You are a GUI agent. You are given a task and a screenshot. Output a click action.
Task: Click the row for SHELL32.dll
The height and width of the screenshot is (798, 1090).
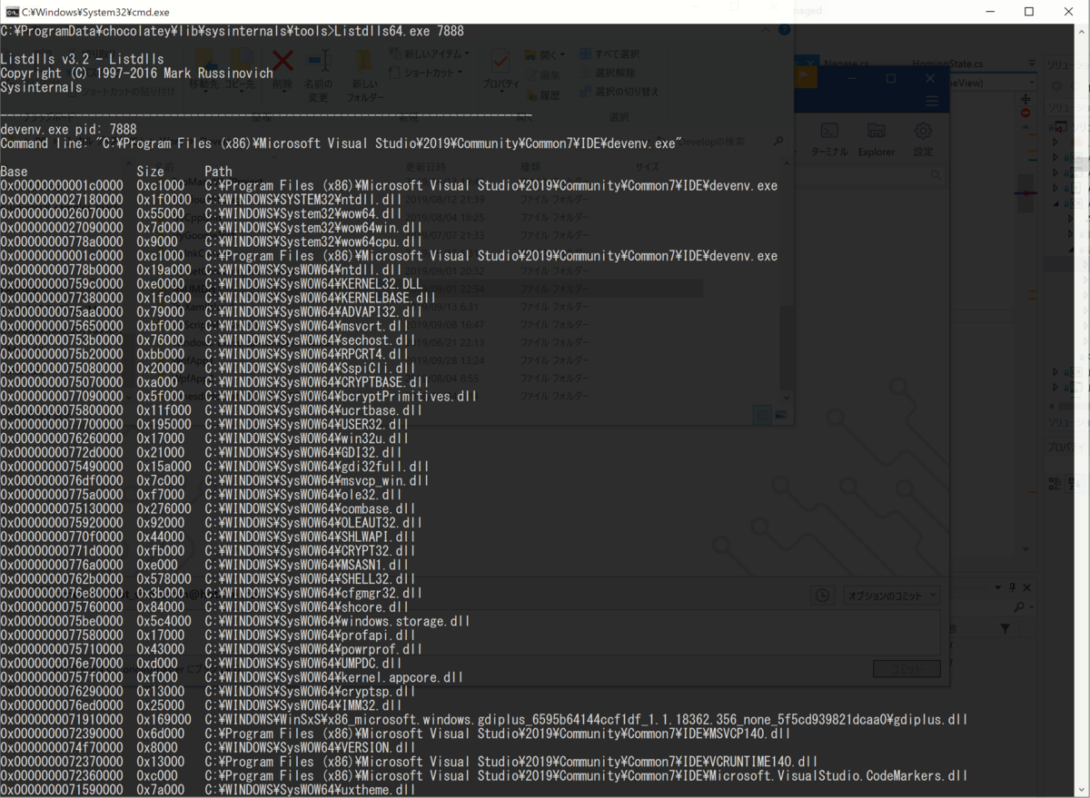pos(208,578)
